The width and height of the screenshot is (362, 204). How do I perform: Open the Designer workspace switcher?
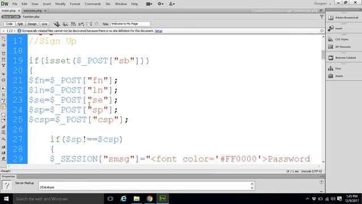[x=322, y=3]
